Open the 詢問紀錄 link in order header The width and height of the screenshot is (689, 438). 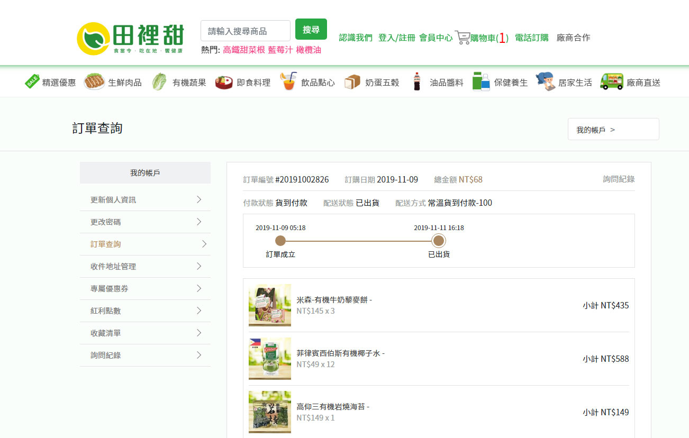tap(619, 179)
